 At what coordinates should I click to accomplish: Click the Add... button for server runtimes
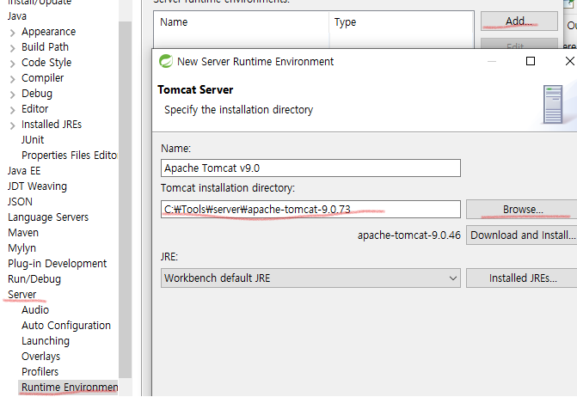click(519, 21)
